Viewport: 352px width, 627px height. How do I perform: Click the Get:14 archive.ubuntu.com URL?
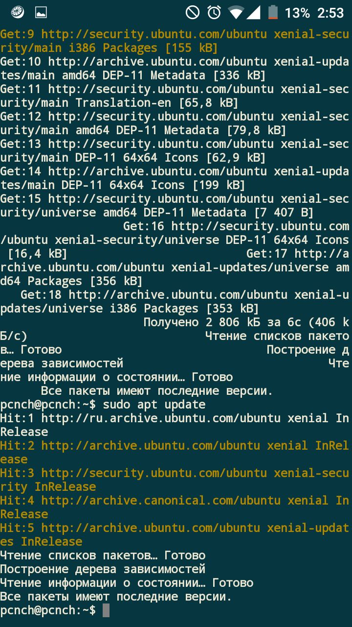[157, 171]
